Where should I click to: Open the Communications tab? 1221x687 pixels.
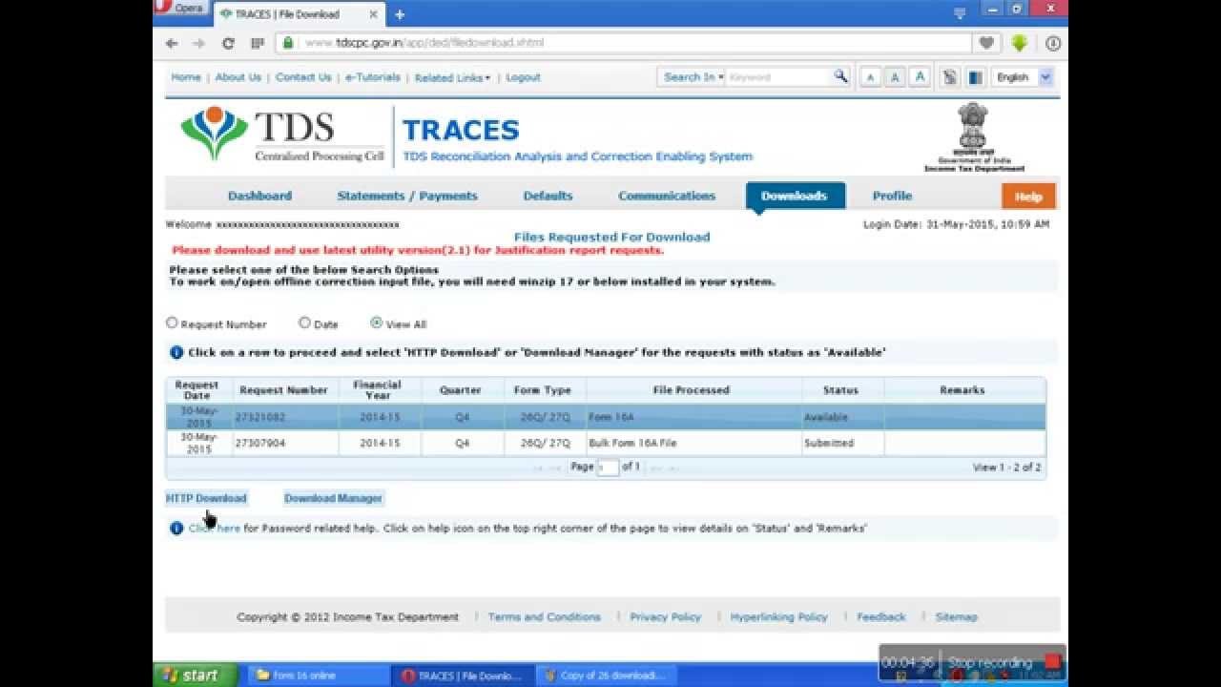[667, 196]
